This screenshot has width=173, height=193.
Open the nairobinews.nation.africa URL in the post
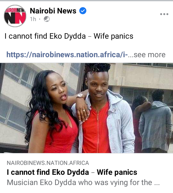coord(67,55)
